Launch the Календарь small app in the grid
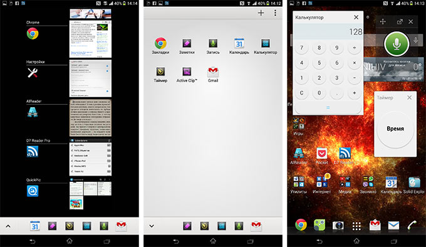The width and height of the screenshot is (426, 247). coord(239,46)
